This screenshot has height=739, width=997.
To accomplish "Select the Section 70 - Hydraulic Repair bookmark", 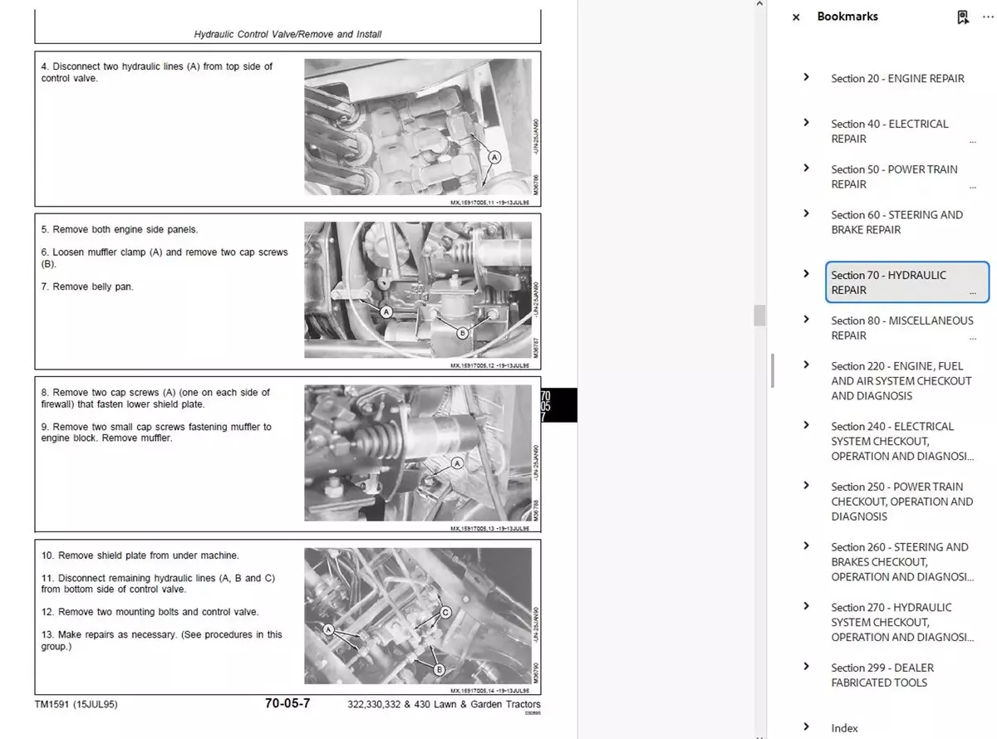I will point(888,282).
